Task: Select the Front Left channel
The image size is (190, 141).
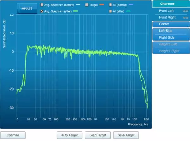Action: 167,11
